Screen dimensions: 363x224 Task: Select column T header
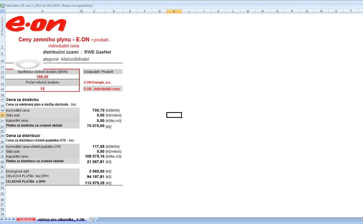pyautogui.click(x=351, y=11)
